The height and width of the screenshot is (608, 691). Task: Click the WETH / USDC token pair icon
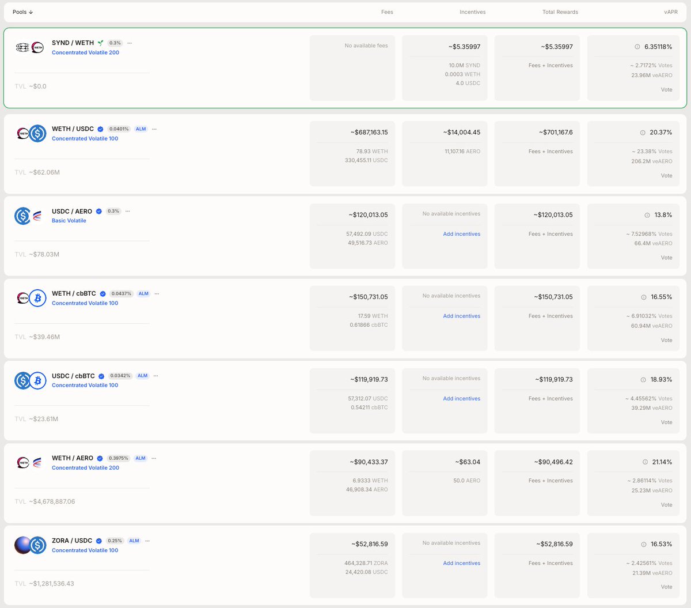[31, 134]
